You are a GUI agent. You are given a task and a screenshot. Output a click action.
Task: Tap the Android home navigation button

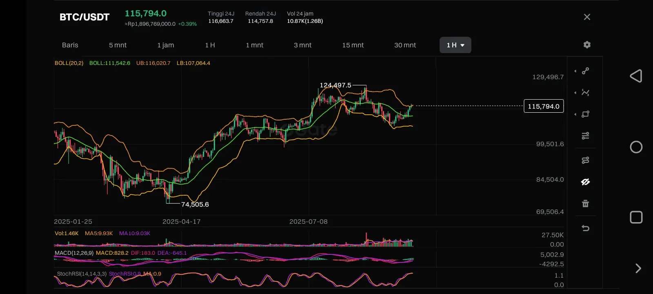pos(636,147)
